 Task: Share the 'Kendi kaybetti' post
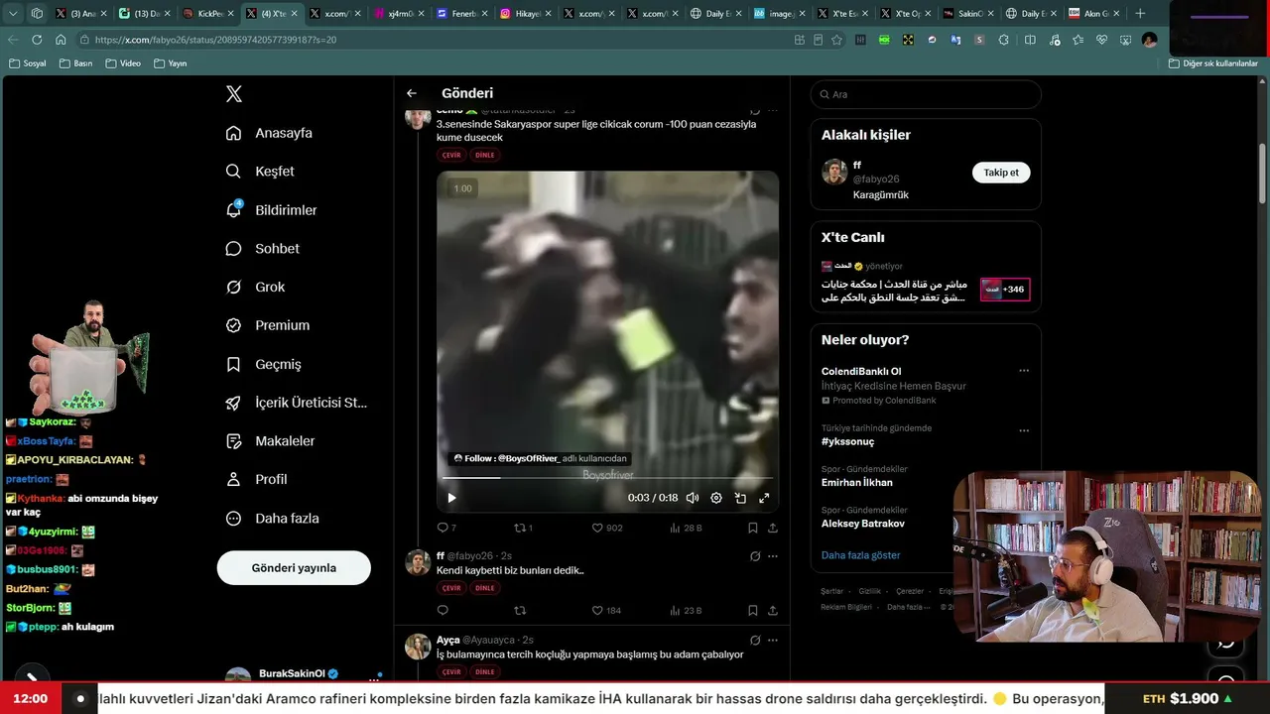pos(773,610)
